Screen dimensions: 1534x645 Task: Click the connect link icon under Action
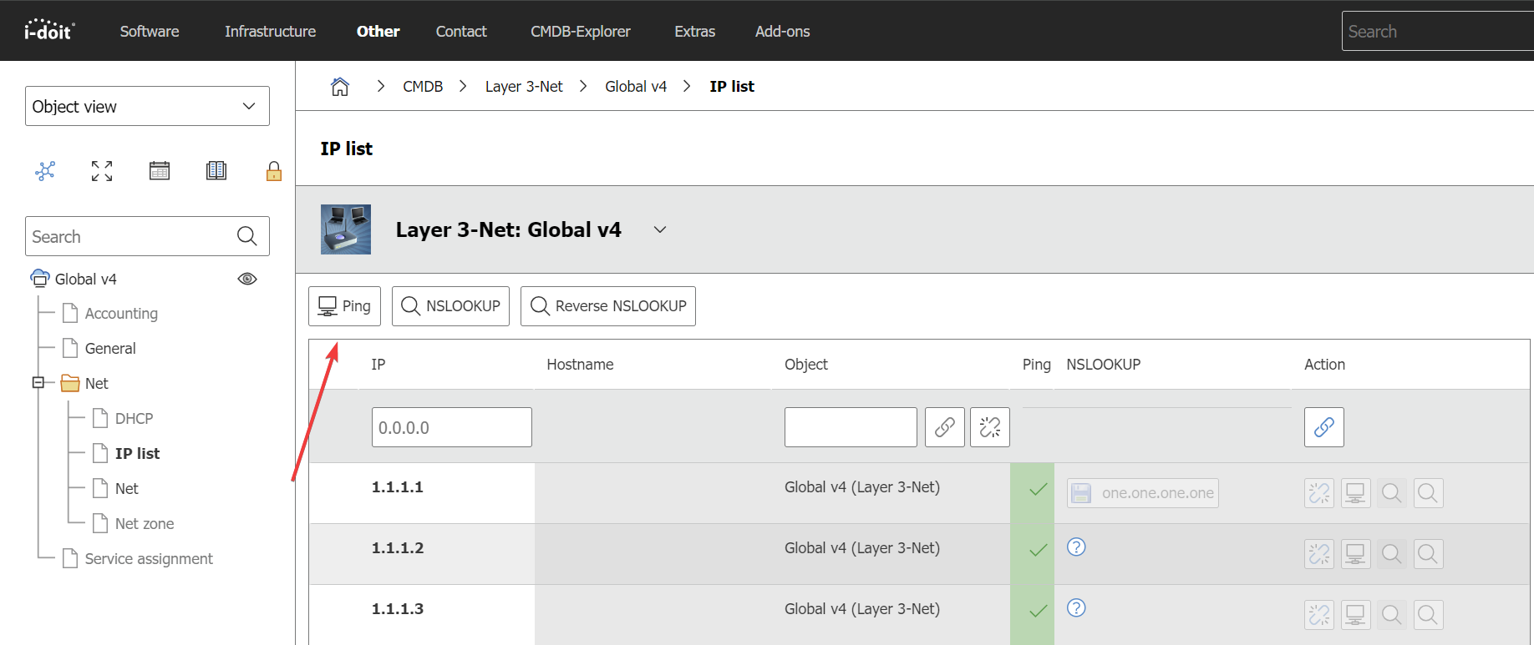[x=1323, y=427]
